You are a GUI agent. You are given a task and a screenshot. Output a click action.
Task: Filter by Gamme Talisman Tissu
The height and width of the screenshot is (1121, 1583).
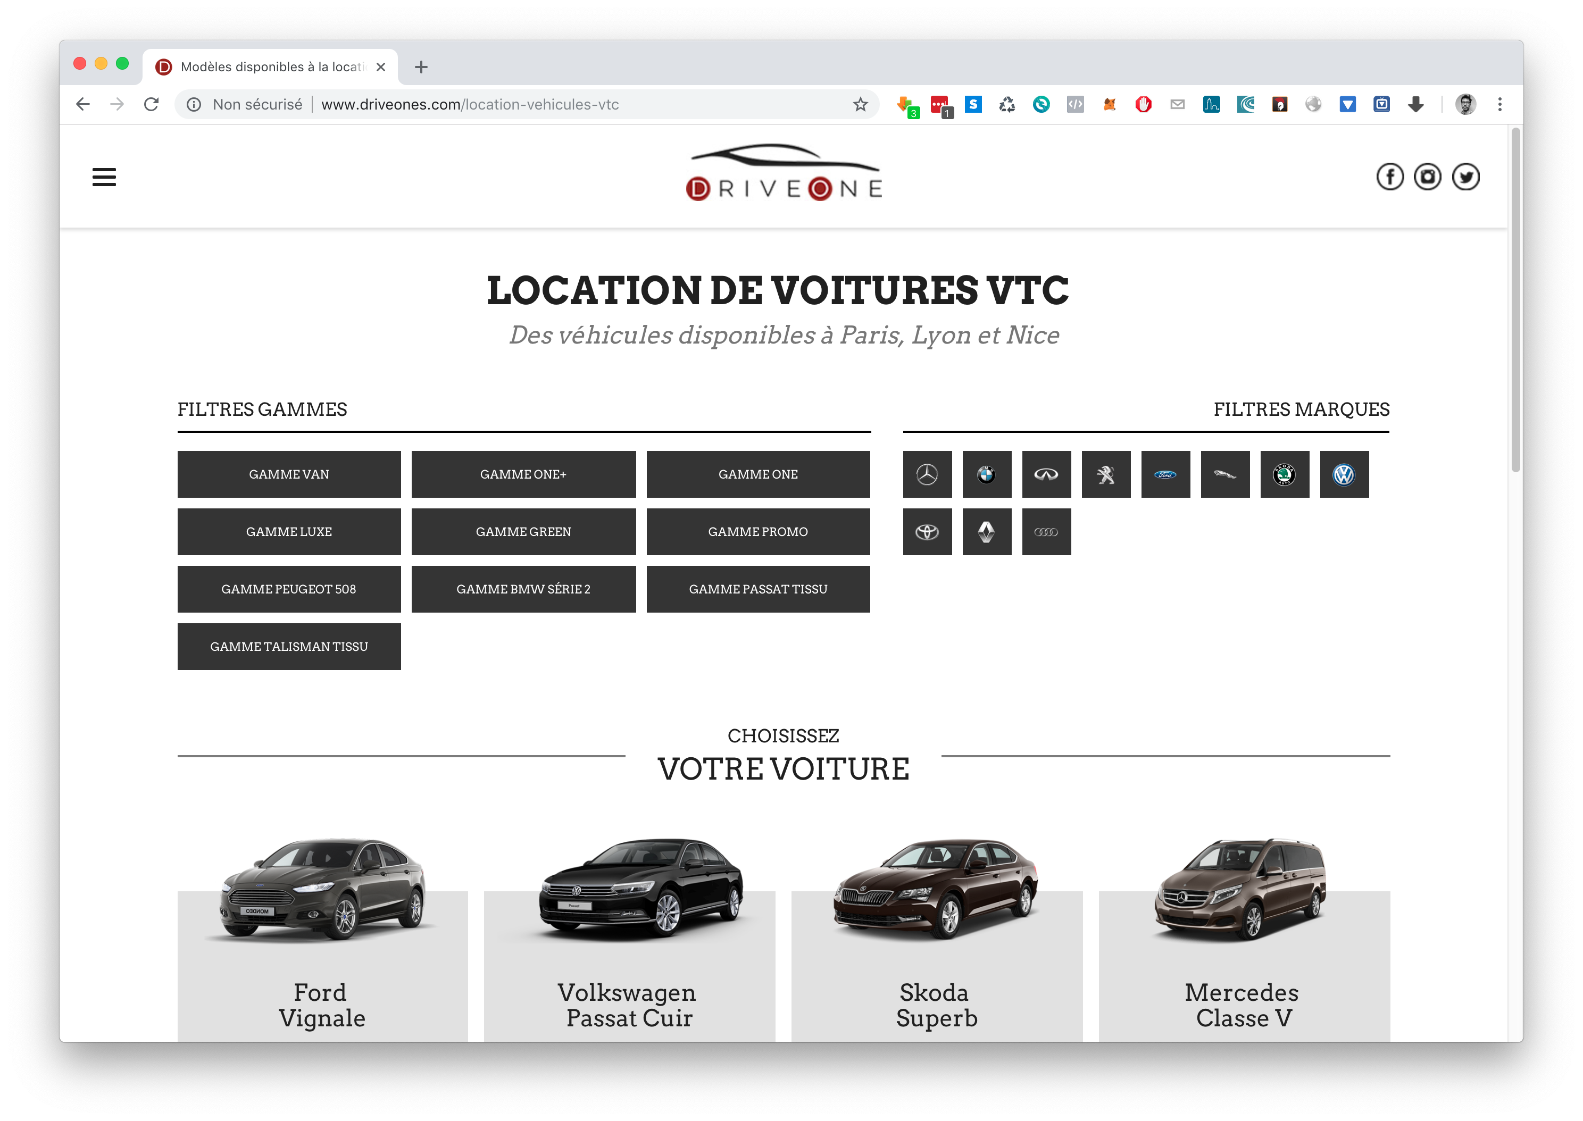click(x=289, y=646)
